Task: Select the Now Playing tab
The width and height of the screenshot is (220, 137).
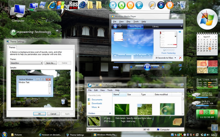Action: coord(135,26)
